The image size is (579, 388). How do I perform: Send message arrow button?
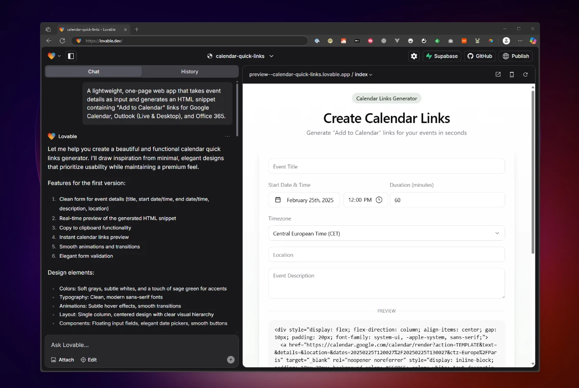tap(231, 360)
